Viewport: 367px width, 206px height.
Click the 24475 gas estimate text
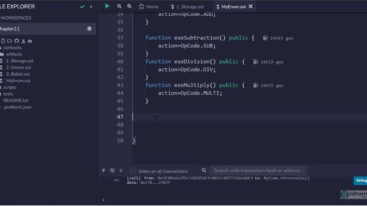pyautogui.click(x=272, y=85)
